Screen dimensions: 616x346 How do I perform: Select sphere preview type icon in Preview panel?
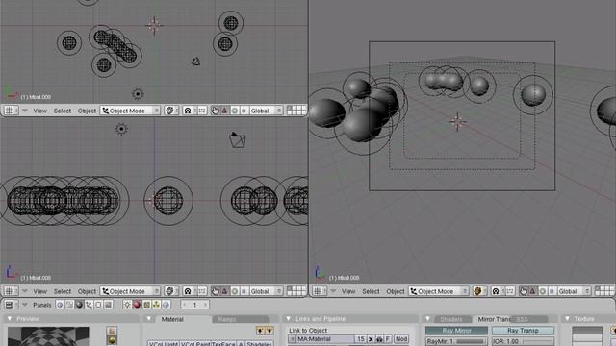pyautogui.click(x=112, y=339)
